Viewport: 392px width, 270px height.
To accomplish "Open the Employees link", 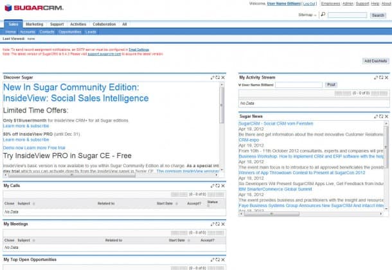I will [x=330, y=4].
